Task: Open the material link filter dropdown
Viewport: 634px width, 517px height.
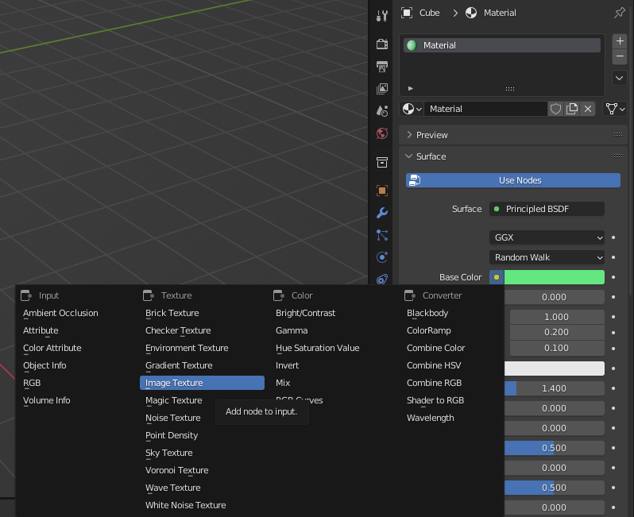Action: pos(615,109)
